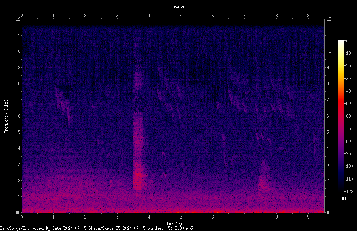Click the "6" kHz tick on the right frequency axis
The width and height of the screenshot is (357, 231).
tap(328, 116)
